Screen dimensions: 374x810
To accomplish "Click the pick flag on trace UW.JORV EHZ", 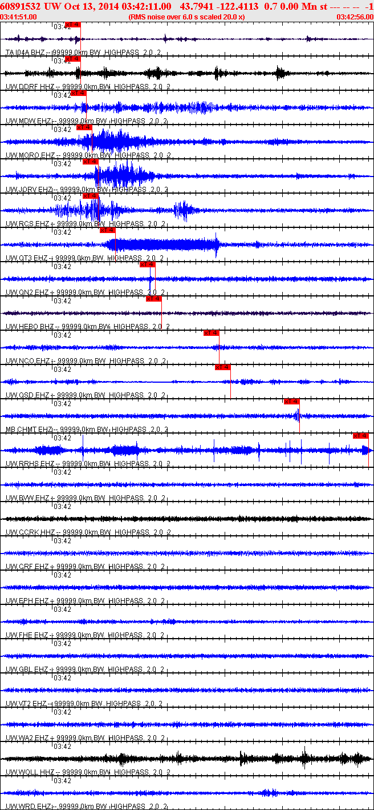I will click(x=91, y=162).
